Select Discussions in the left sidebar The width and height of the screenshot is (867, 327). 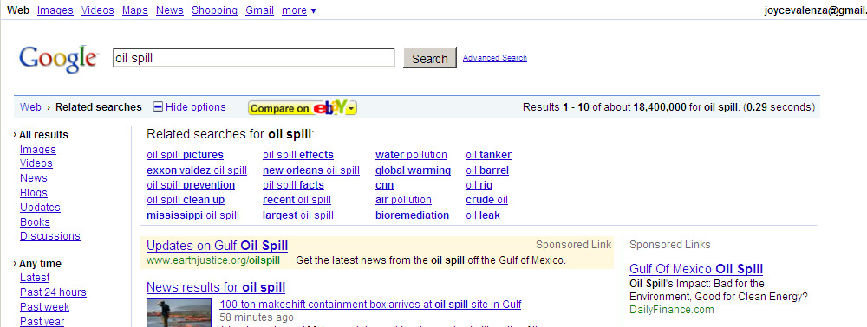[x=50, y=236]
